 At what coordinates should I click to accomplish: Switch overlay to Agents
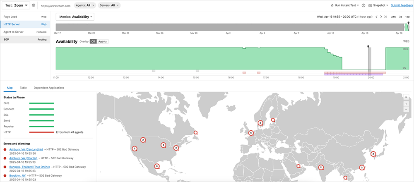pos(102,42)
